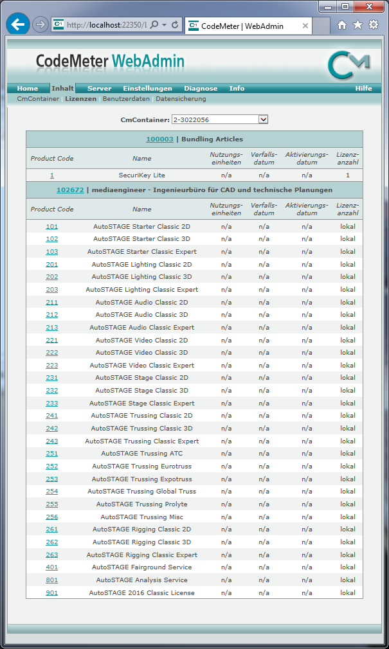
Task: Click the address bar search magnifier icon
Action: (154, 25)
